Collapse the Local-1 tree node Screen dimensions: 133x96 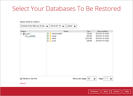pyautogui.click(x=21, y=34)
